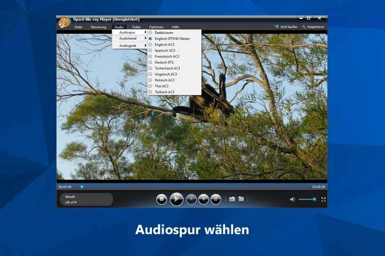385x256 pixels.
Task: Skip to the next chapter
Action: tap(204, 199)
